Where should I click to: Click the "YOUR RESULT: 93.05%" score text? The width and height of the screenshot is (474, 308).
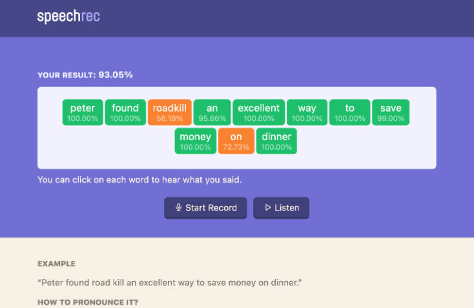85,75
